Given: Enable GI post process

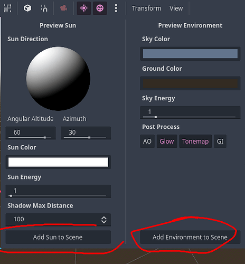Looking at the screenshot, I should (220, 142).
